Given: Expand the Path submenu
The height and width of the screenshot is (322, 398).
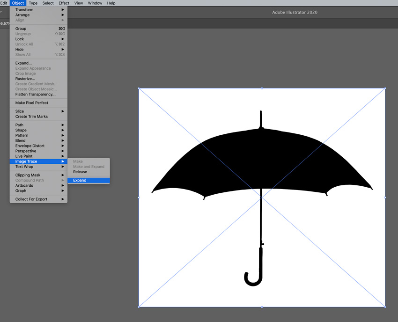Looking at the screenshot, I should pos(19,125).
